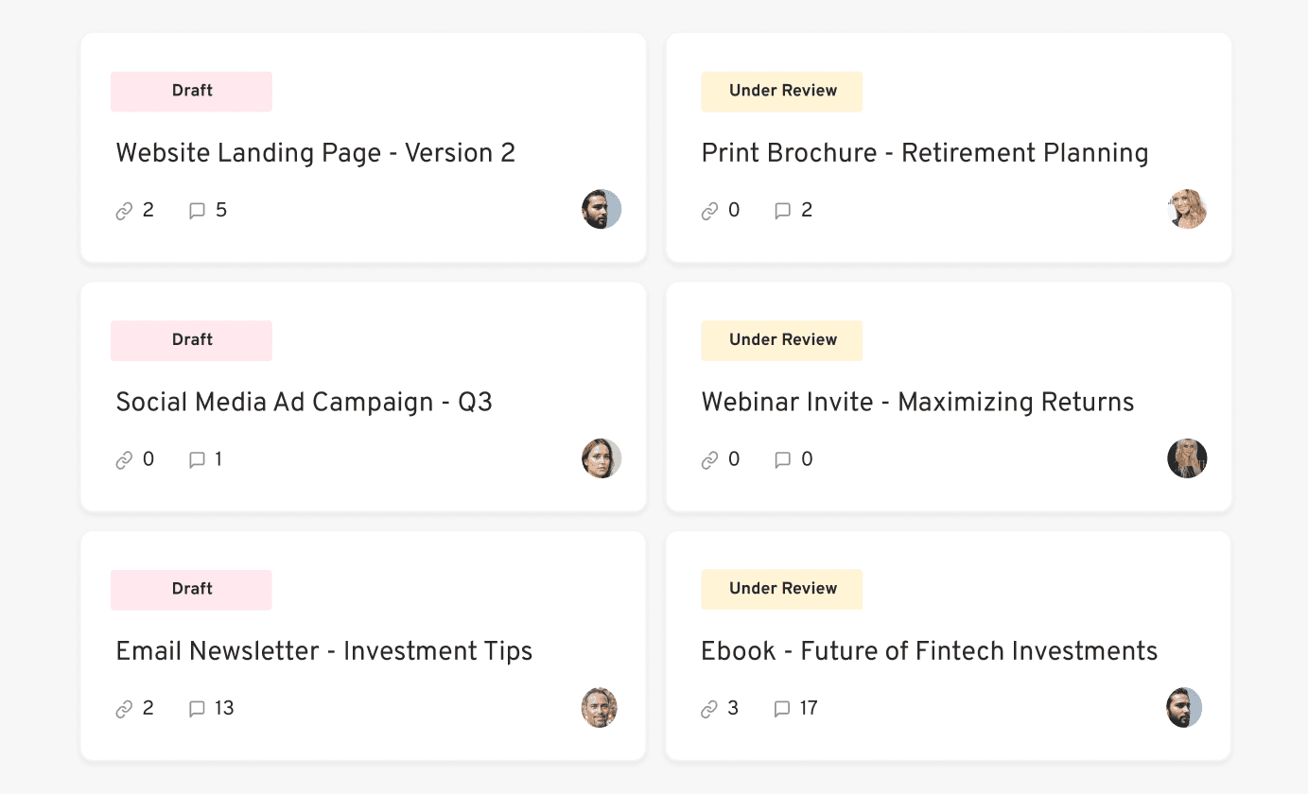The image size is (1308, 794).
Task: Click Under Review badge on Ebook card
Action: coord(781,589)
